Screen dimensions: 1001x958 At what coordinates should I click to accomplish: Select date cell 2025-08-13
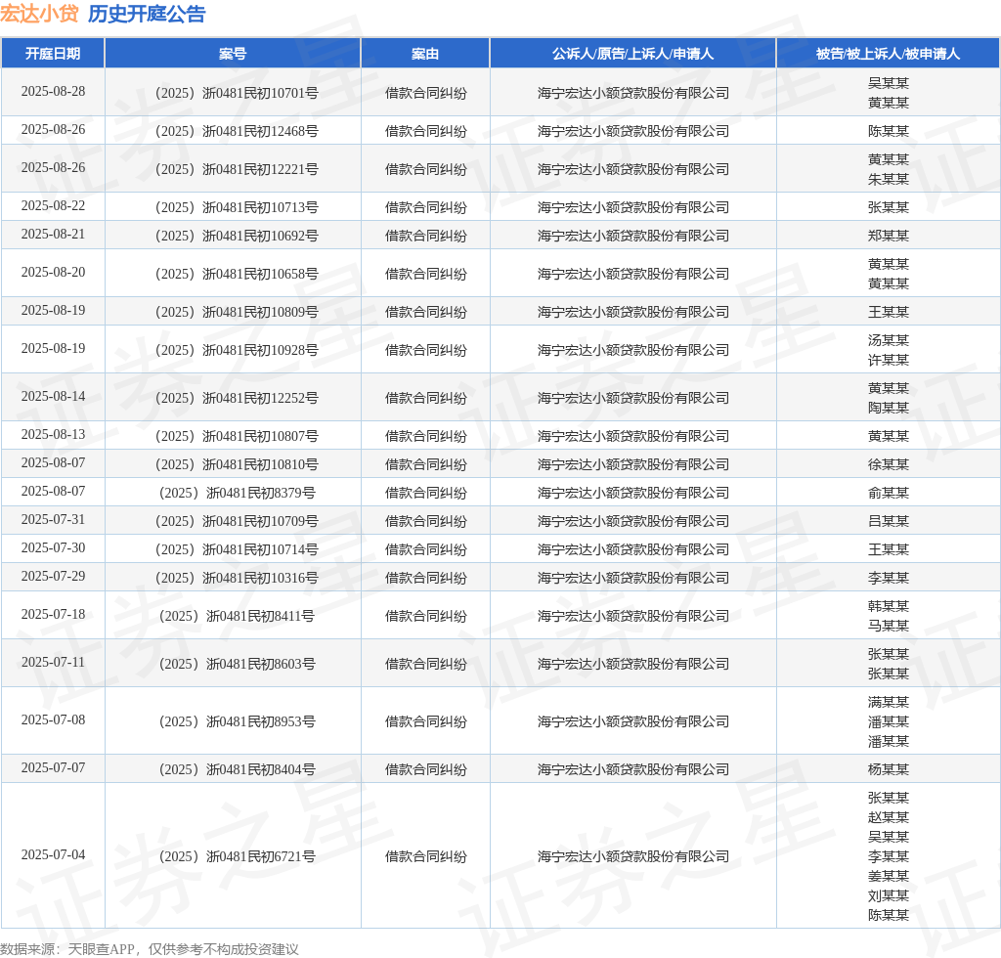point(53,435)
